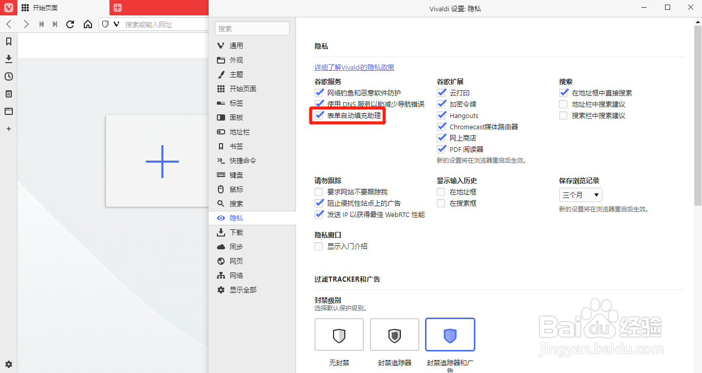Open 鼠标 settings category
This screenshot has height=373, width=702.
tap(252, 189)
